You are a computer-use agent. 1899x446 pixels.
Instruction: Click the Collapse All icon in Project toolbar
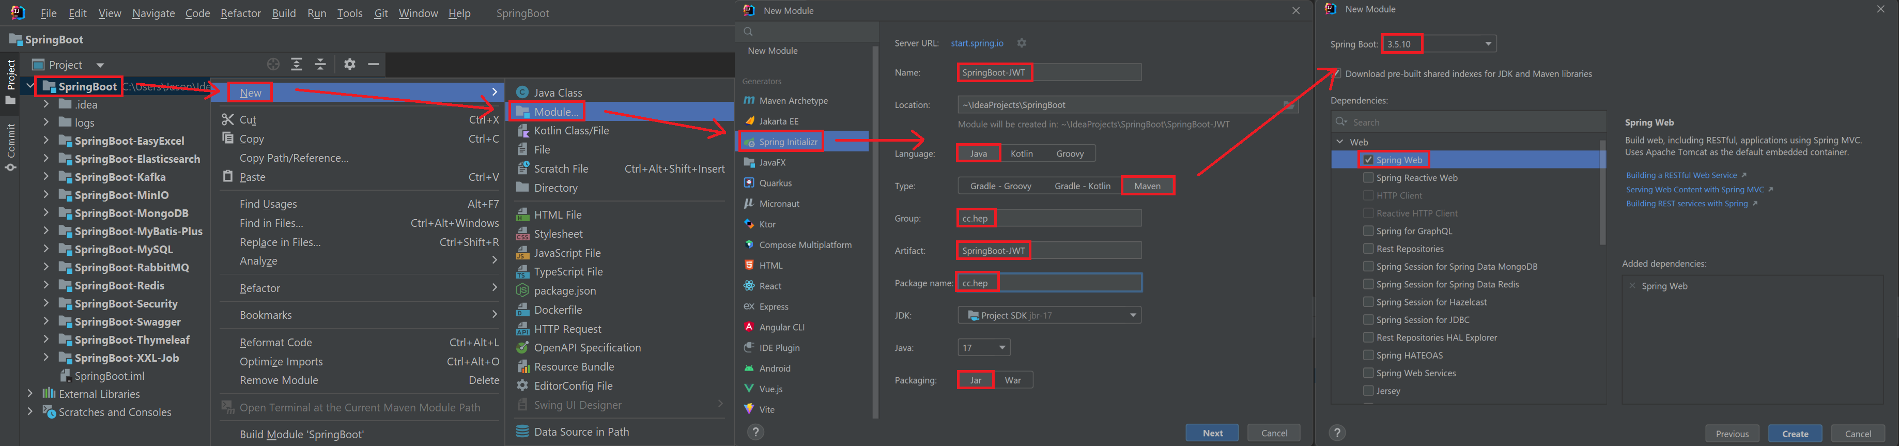(321, 64)
